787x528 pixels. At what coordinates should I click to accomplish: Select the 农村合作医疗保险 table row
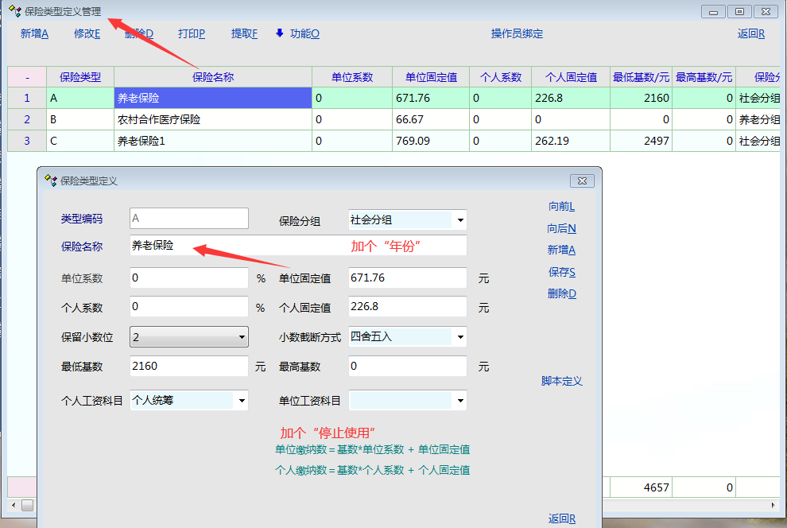click(x=212, y=120)
